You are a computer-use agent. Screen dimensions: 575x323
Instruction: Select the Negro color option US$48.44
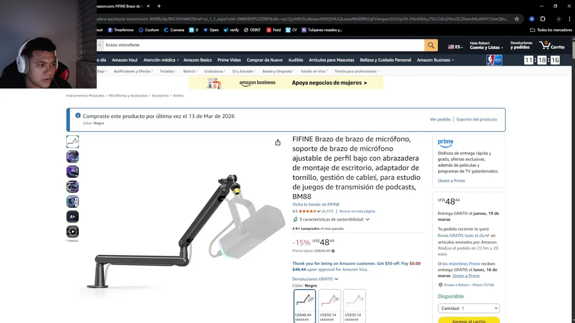[305, 306]
